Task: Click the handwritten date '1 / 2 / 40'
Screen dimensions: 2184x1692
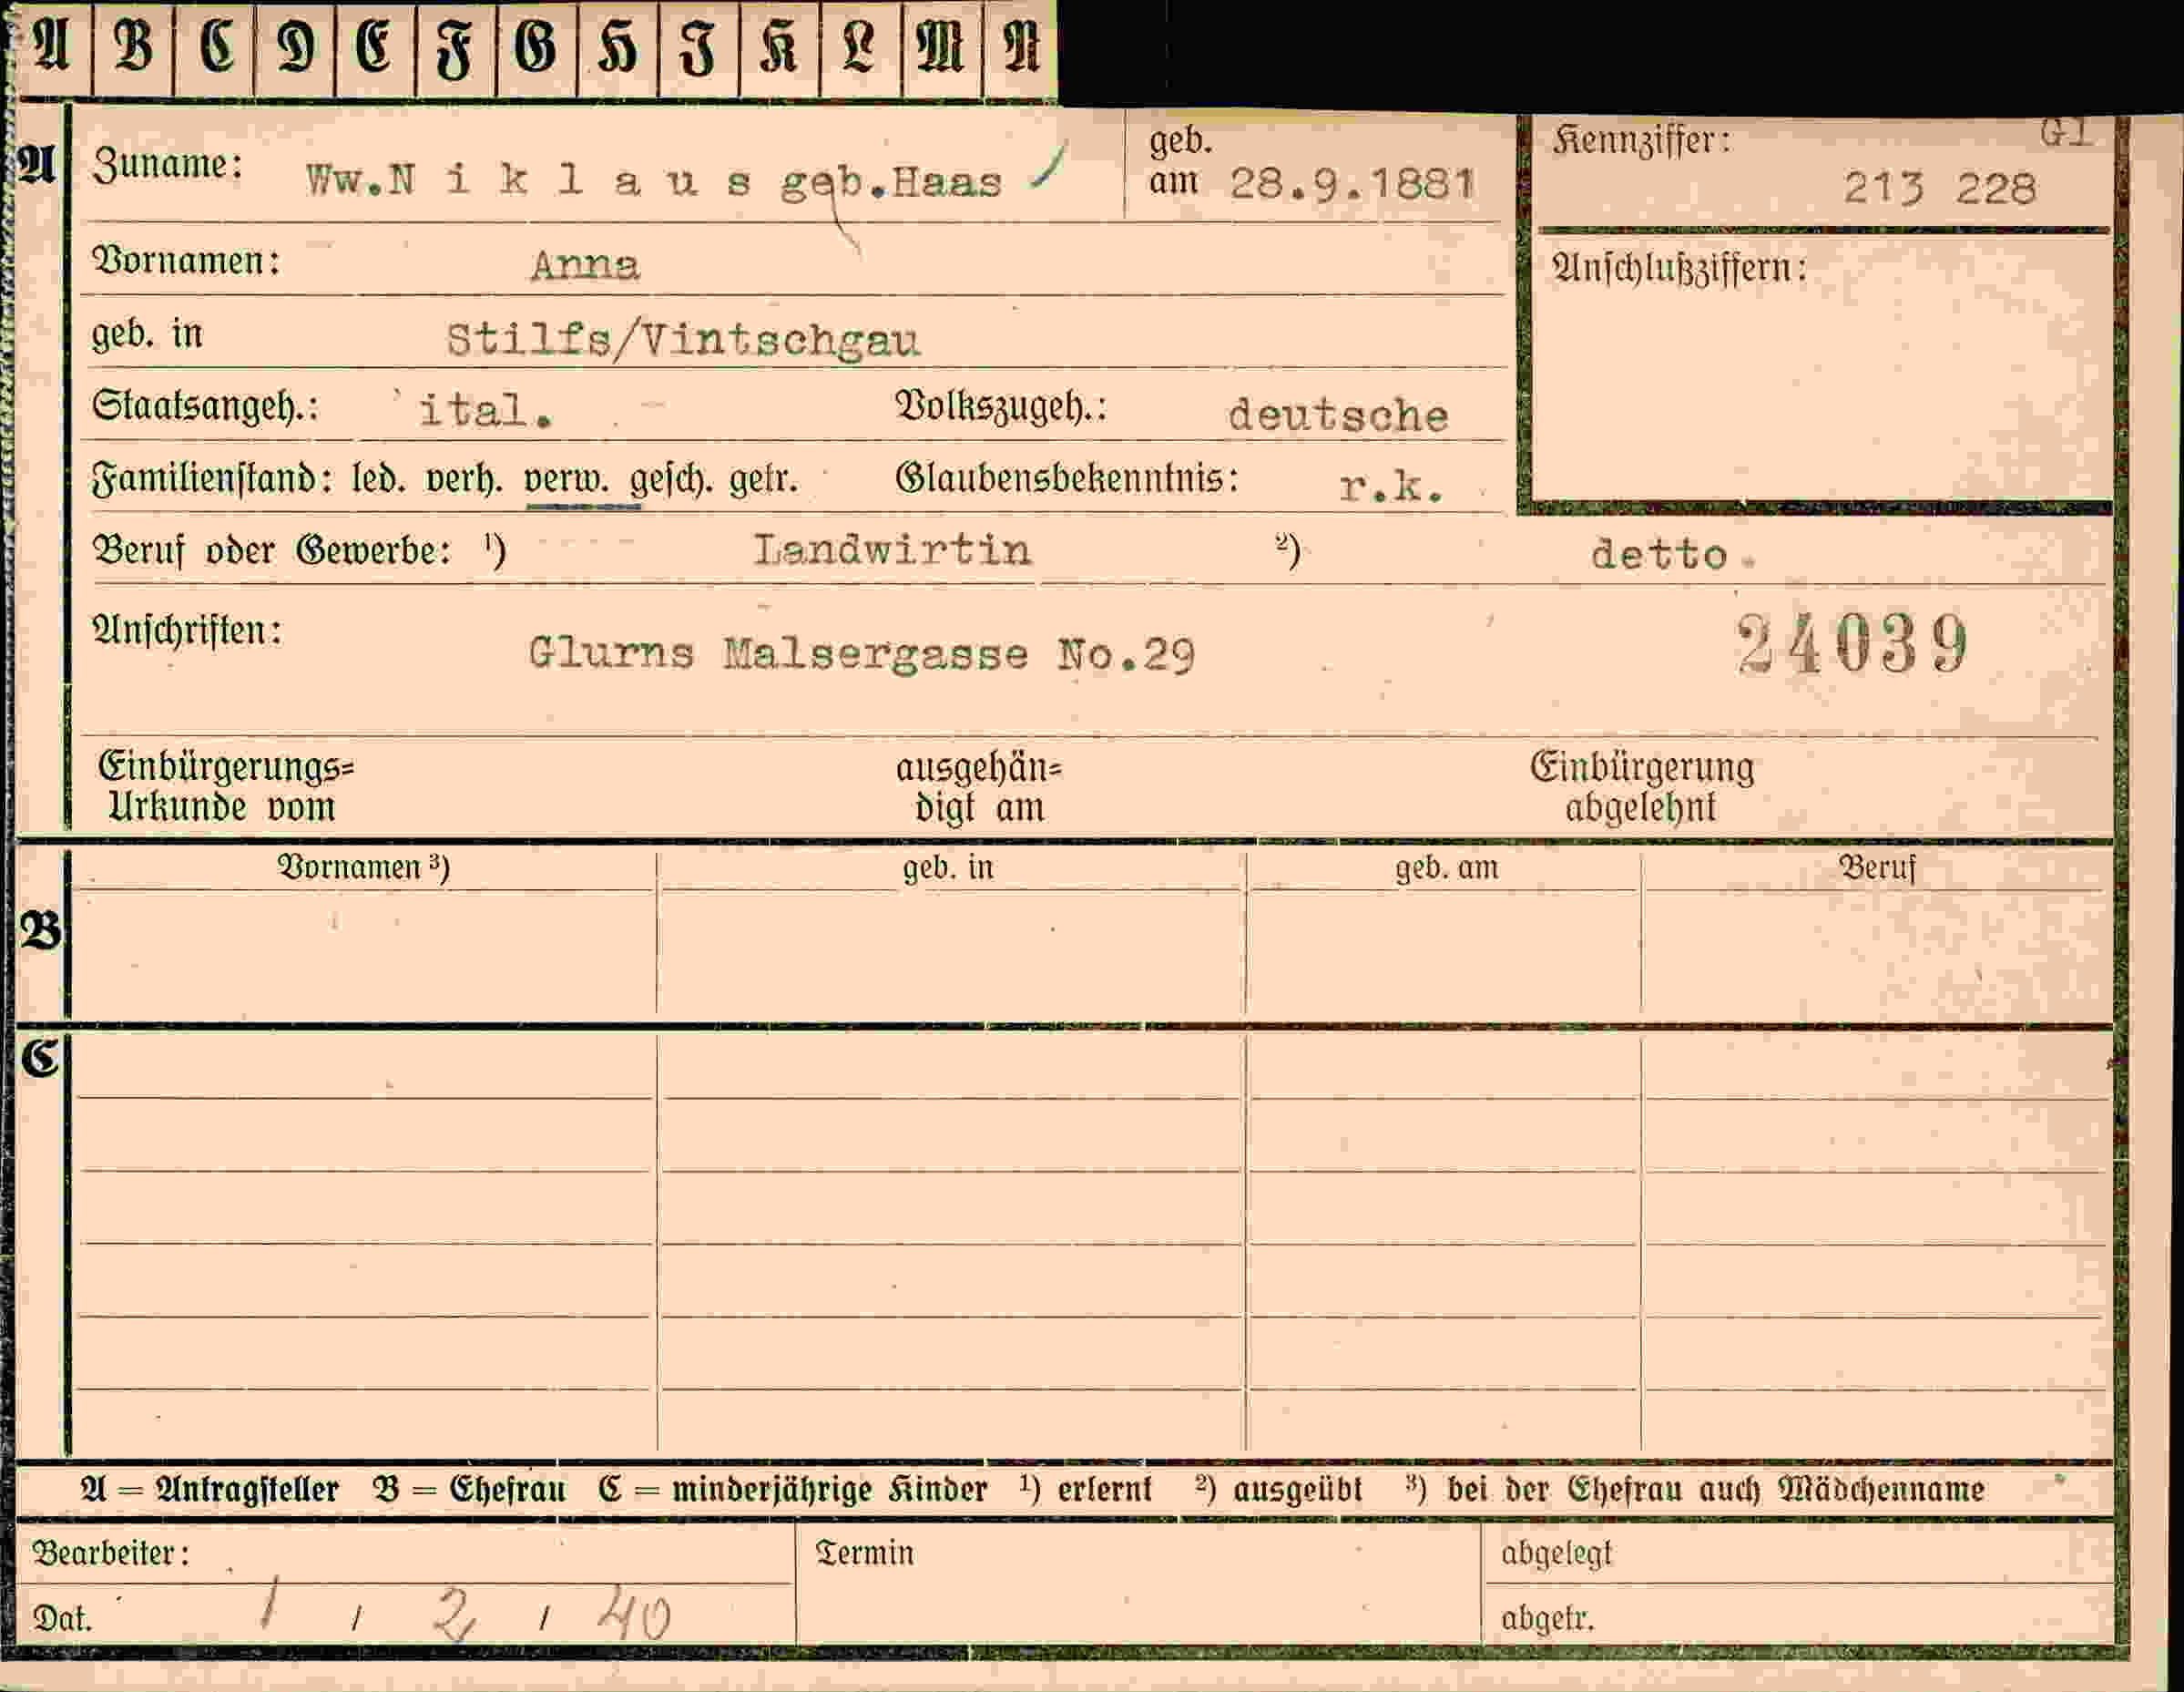Action: 465,1612
